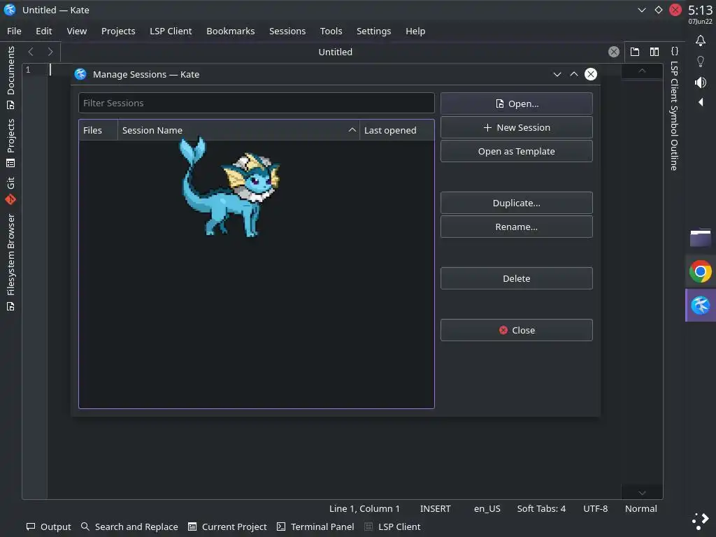
Task: Click the curly braces symbol outline icon
Action: pos(675,50)
